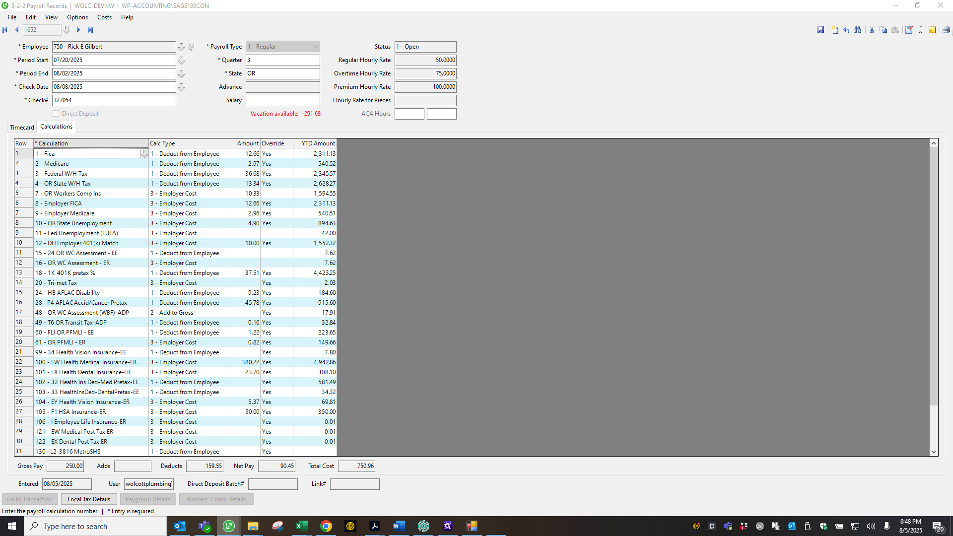
Task: Click the State field showing OR
Action: tap(283, 73)
